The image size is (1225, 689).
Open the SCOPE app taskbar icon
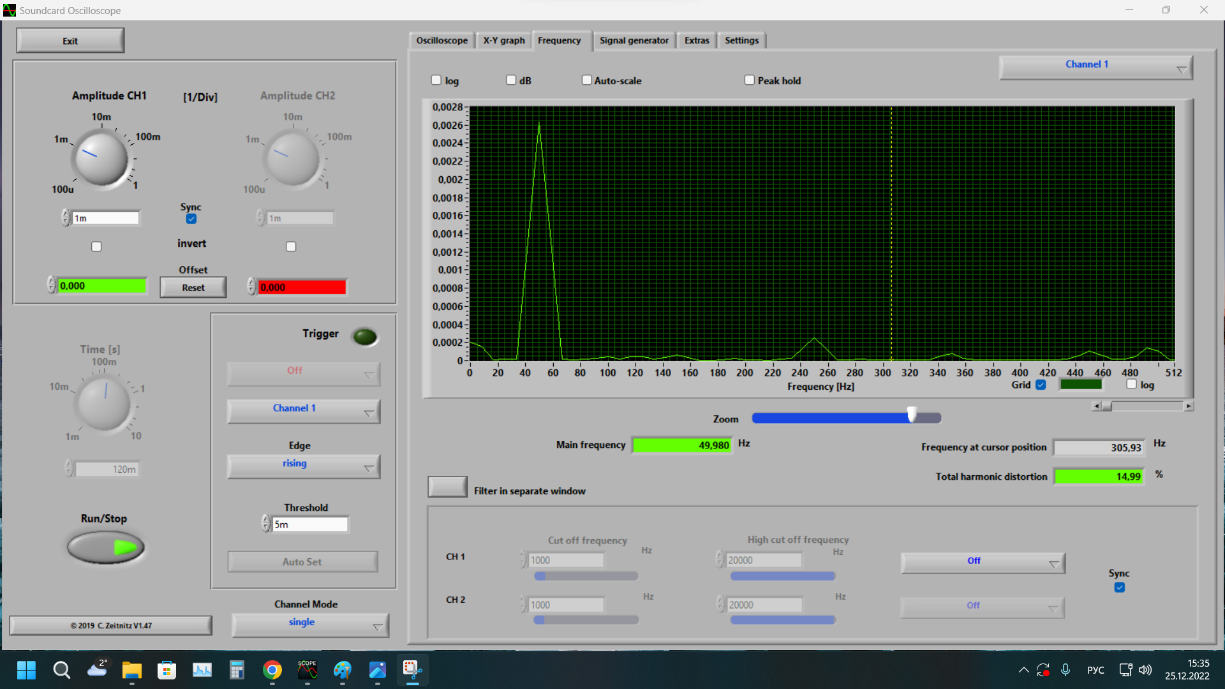pyautogui.click(x=308, y=670)
